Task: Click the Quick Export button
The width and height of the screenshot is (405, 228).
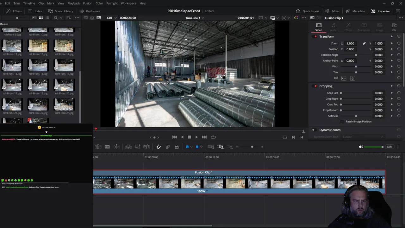Action: 307,11
